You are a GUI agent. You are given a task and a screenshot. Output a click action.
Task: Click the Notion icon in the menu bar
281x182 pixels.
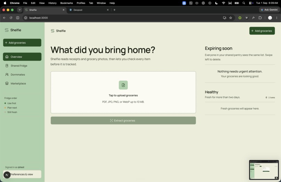pyautogui.click(x=191, y=3)
